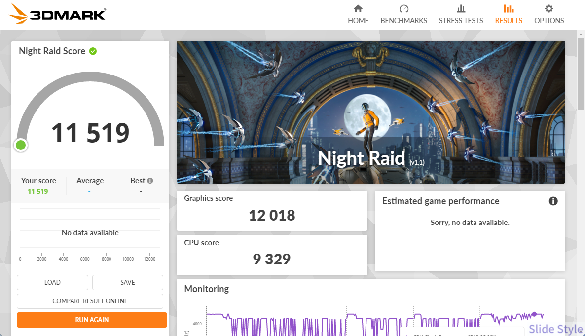
Task: Select the Graphics score panel
Action: 272,211
